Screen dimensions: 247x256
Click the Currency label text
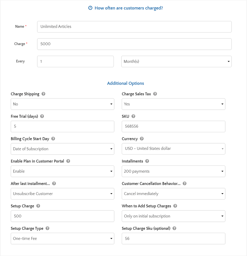tap(130, 139)
